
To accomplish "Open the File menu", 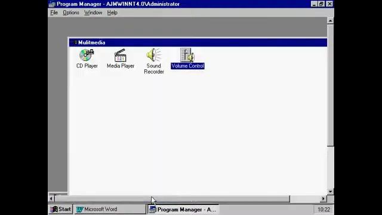I will click(x=54, y=13).
